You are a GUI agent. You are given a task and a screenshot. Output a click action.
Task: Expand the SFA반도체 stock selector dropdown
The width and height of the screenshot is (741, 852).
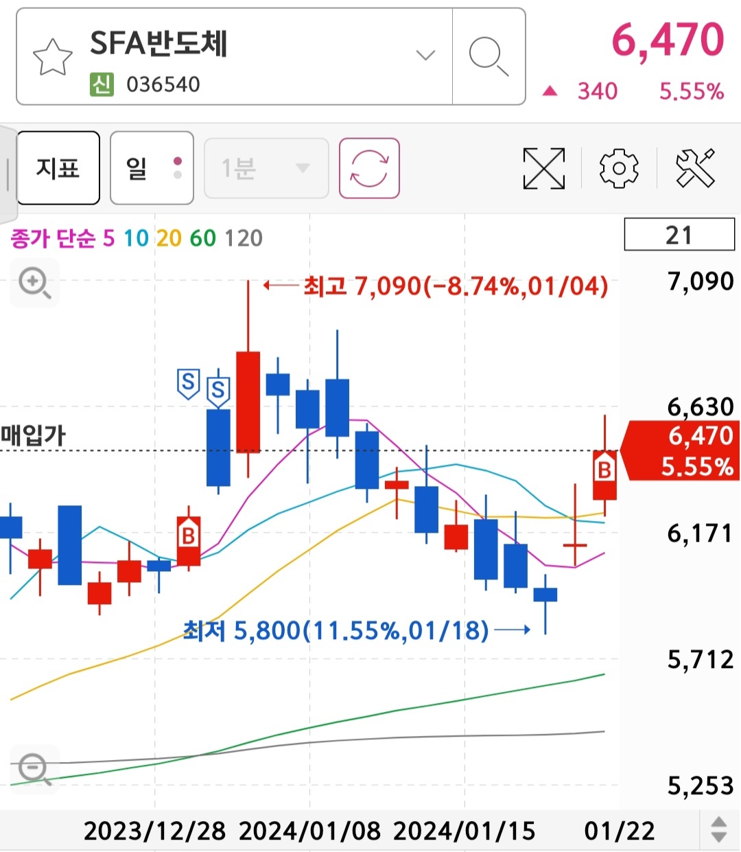coord(426,55)
